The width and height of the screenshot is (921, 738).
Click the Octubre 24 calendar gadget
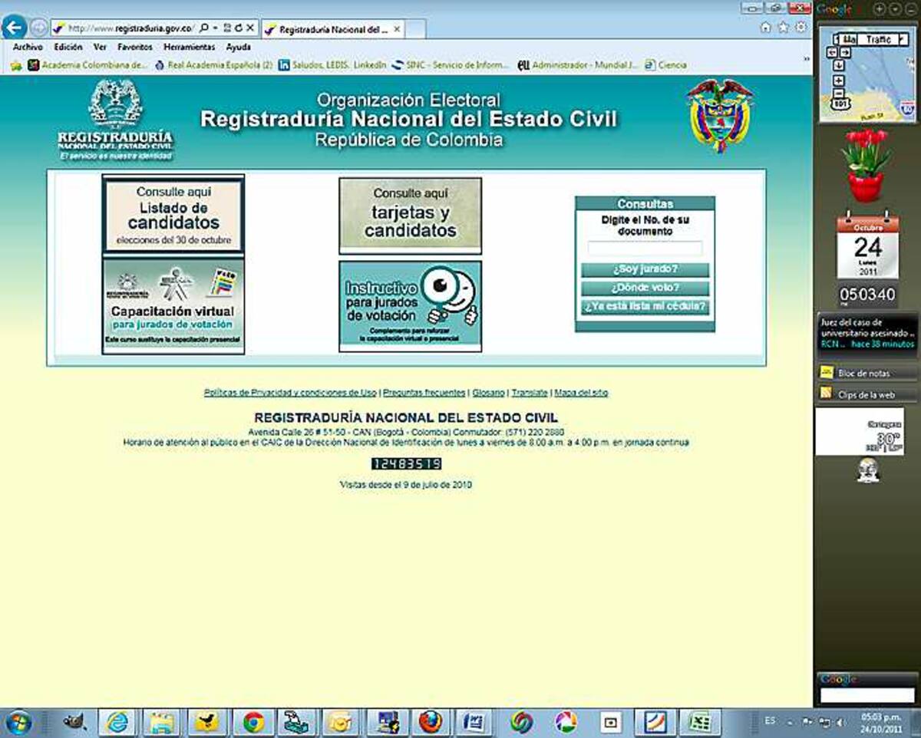[x=867, y=245]
